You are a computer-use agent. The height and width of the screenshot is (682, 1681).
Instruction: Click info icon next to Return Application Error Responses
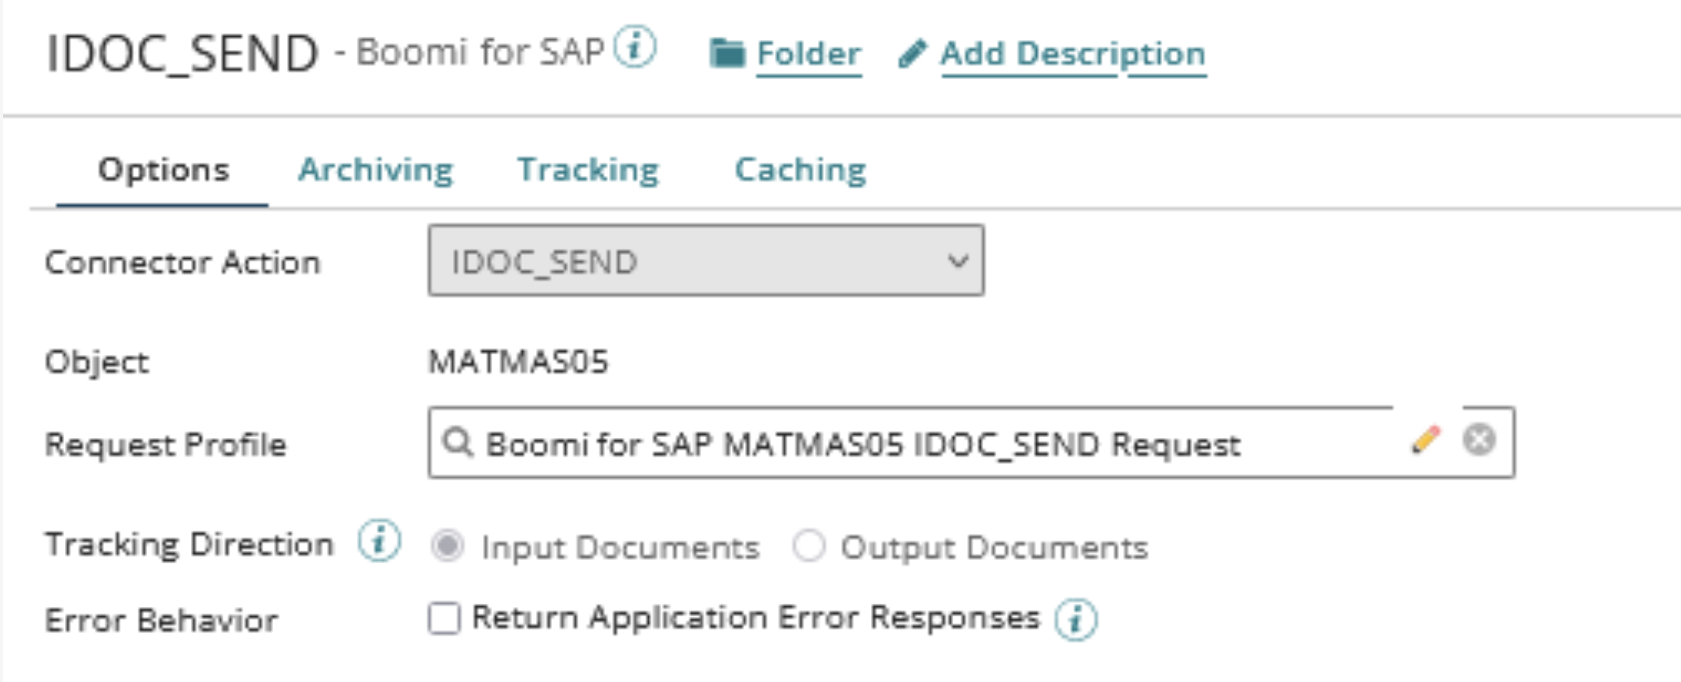coord(1076,619)
